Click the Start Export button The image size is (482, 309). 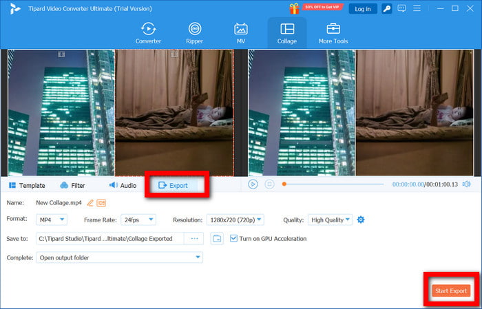coord(451,290)
